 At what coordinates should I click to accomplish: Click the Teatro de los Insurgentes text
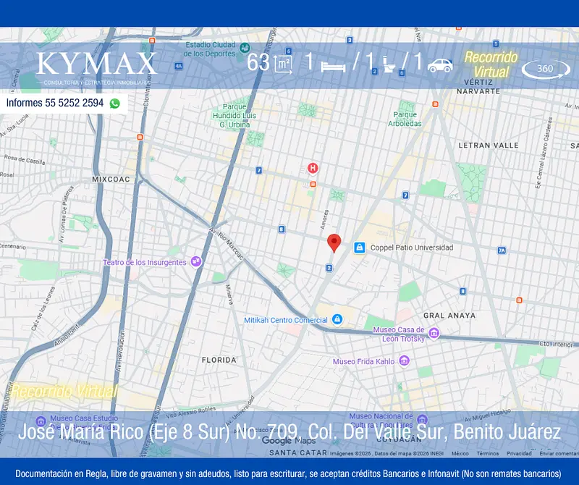[x=145, y=262]
